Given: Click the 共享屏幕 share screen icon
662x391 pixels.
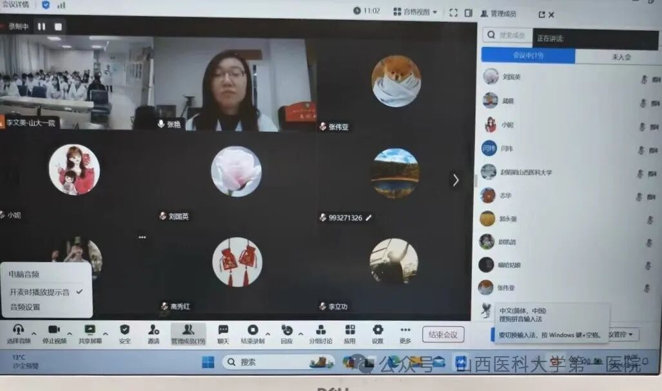Looking at the screenshot, I should click(x=90, y=329).
